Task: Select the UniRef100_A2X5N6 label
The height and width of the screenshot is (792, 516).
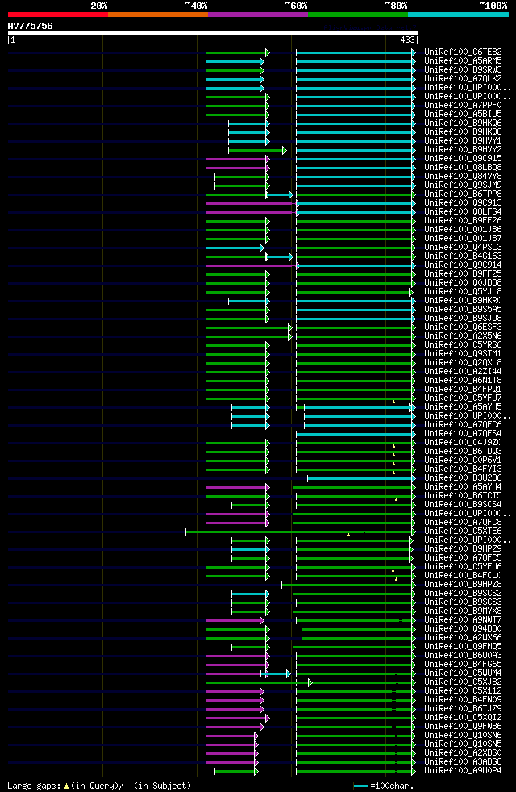Action: (463, 336)
